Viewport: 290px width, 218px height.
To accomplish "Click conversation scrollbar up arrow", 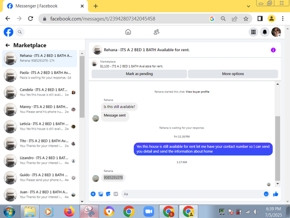I will click(278, 84).
